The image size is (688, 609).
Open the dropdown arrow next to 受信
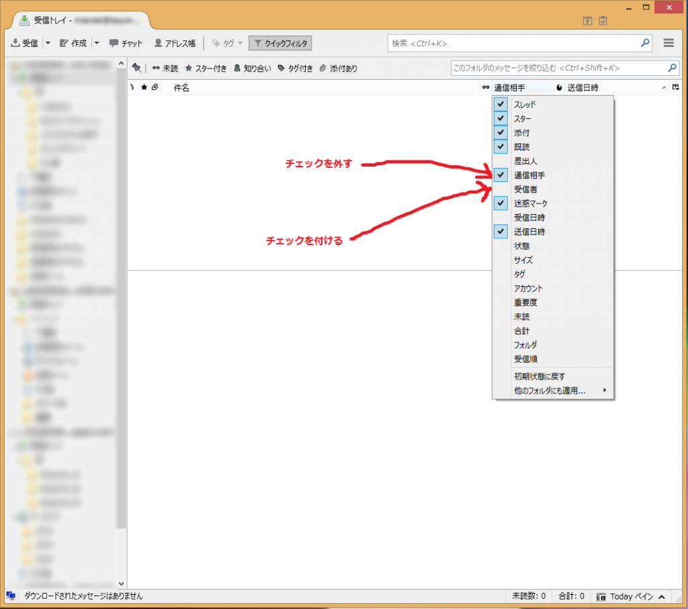tap(48, 43)
